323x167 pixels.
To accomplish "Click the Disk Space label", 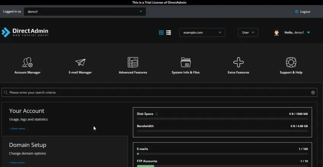I will tap(145, 114).
